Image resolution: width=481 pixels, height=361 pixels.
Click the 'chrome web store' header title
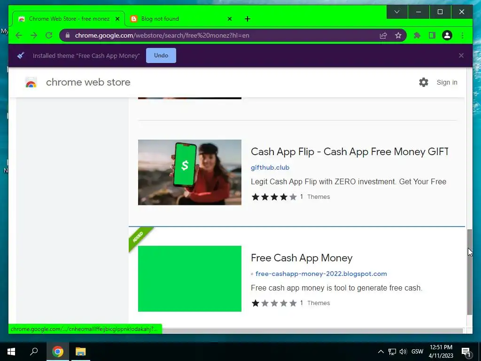click(x=88, y=82)
